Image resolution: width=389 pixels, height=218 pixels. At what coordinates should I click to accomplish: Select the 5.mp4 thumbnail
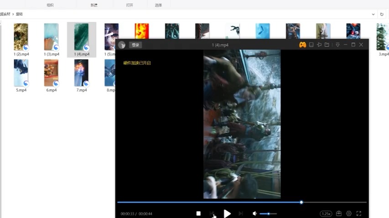point(21,73)
